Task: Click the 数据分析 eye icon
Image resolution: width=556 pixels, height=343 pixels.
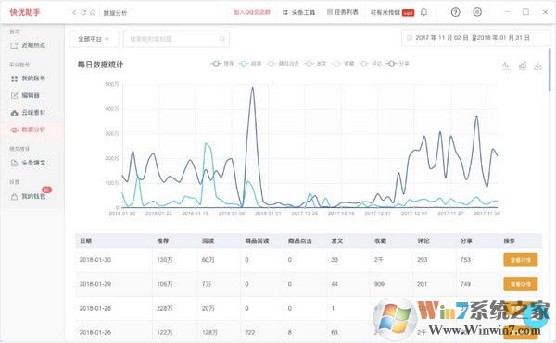Action: click(x=14, y=129)
